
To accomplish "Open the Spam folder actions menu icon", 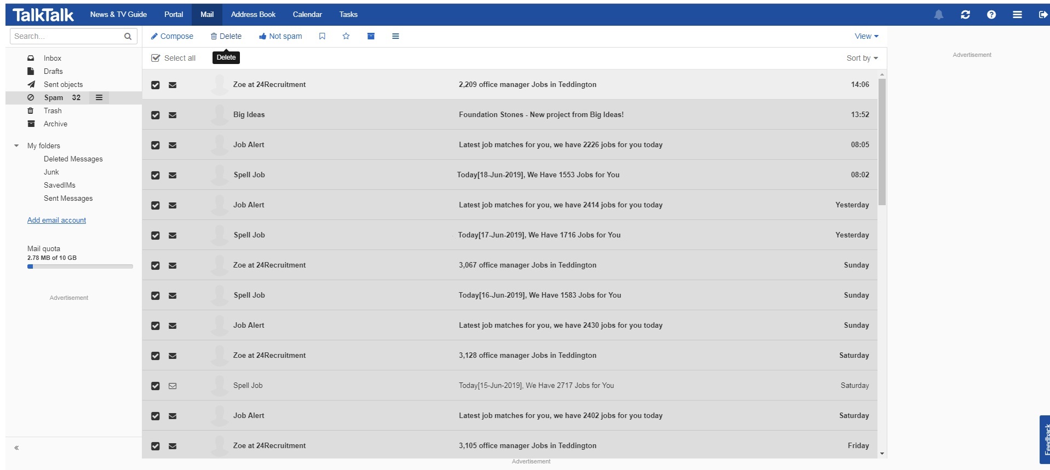I will point(99,97).
